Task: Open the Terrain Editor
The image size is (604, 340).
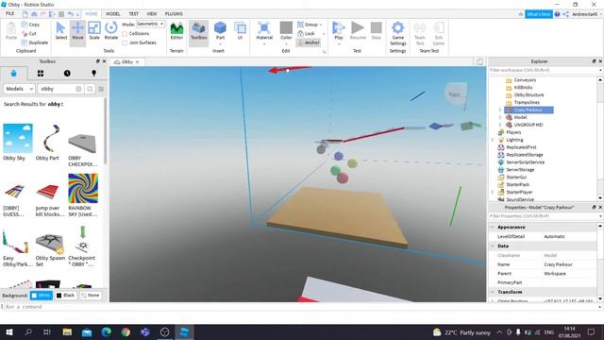Action: [x=176, y=31]
